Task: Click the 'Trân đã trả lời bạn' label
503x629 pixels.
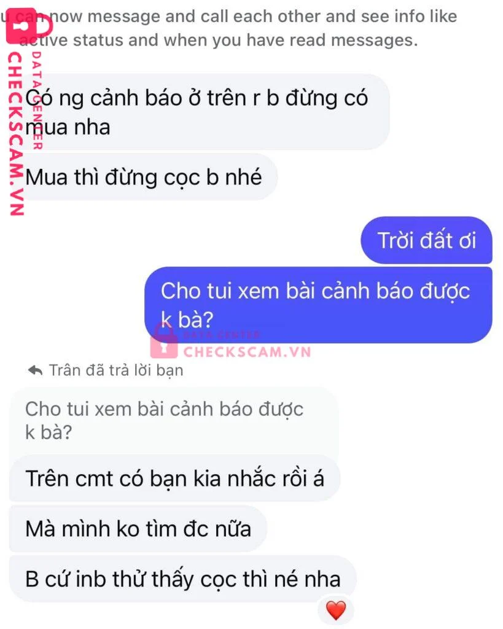Action: [116, 370]
